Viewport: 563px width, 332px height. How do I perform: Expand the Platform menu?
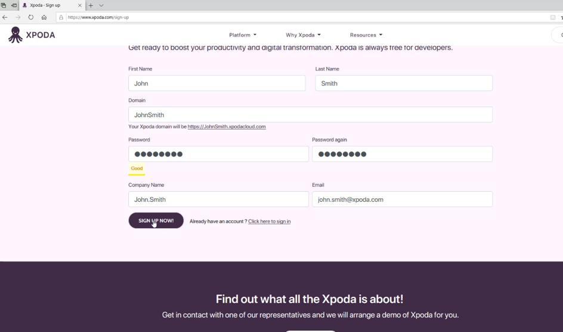(x=243, y=35)
